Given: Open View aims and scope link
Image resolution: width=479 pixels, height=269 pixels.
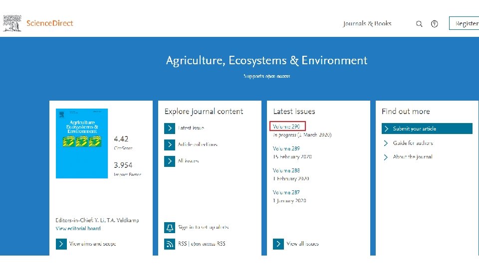Looking at the screenshot, I should (93, 244).
